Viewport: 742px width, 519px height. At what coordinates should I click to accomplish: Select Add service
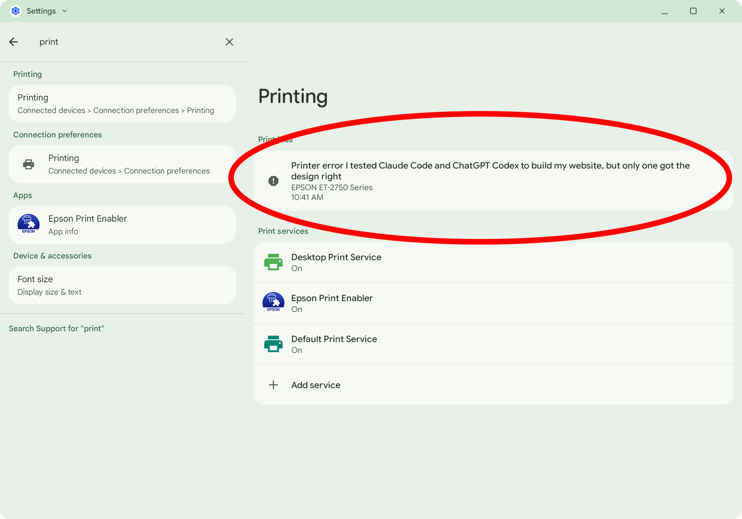pyautogui.click(x=493, y=385)
